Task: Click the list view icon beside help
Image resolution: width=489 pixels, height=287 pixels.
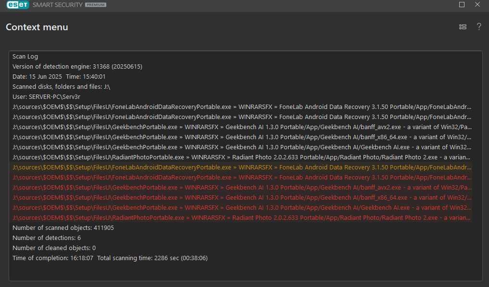Action: click(x=463, y=27)
